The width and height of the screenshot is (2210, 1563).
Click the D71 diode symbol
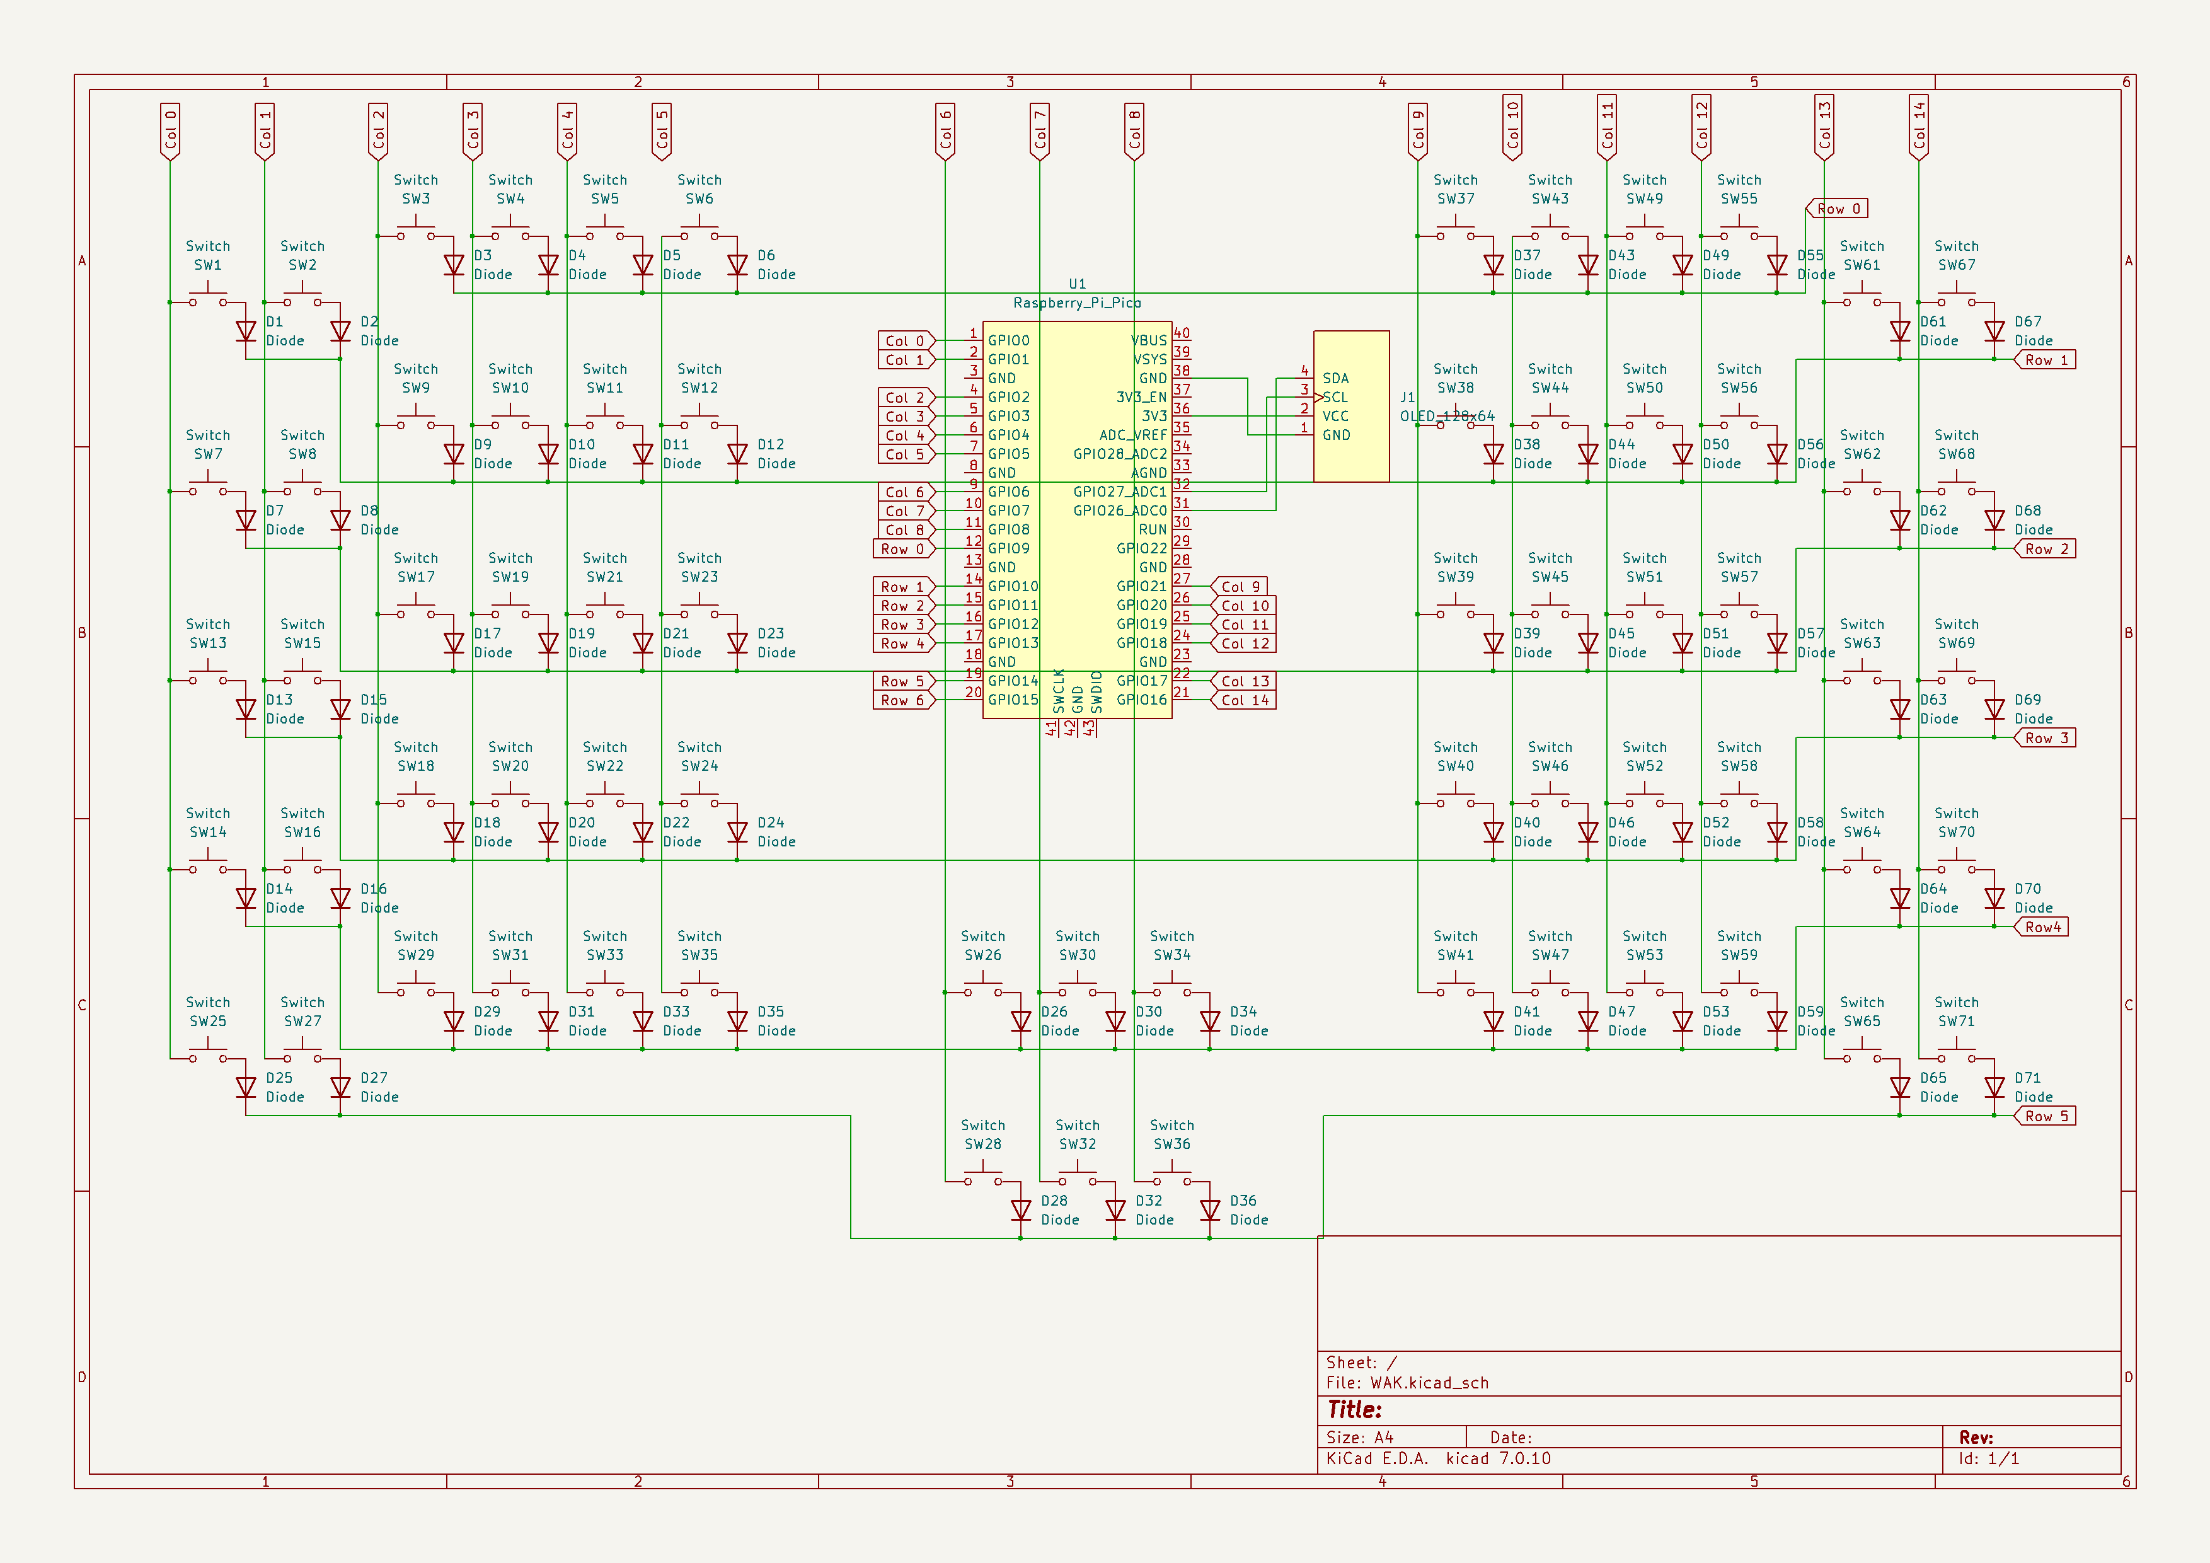click(x=1994, y=1088)
